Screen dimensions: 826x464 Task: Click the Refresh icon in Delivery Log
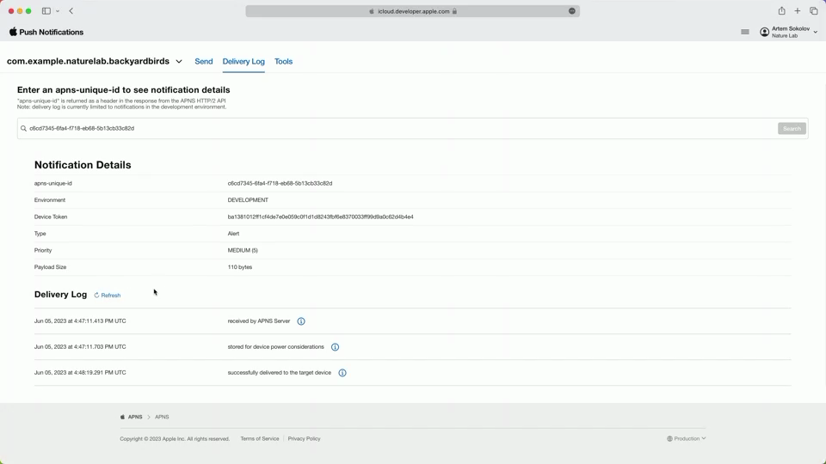(97, 296)
